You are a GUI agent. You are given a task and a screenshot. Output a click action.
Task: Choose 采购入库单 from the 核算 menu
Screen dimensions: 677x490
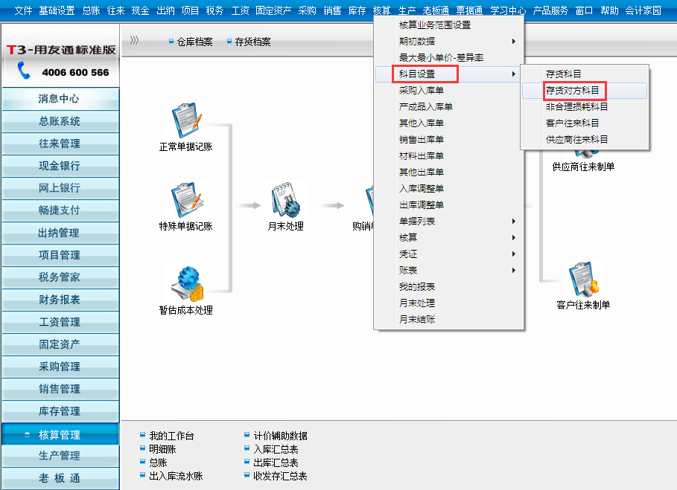pyautogui.click(x=422, y=91)
